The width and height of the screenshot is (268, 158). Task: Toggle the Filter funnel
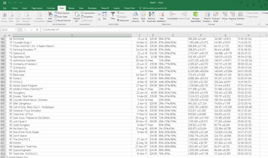(113, 16)
